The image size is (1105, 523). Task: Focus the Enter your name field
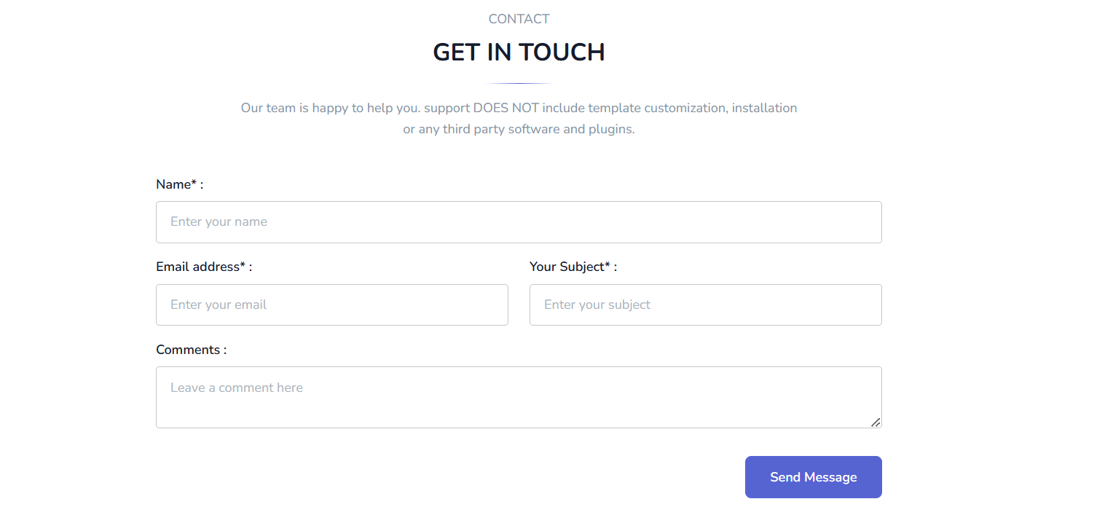[x=519, y=222]
